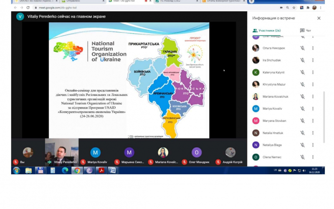Close the Meet zfz-gghx-tsd browser tab

tap(150, 1)
